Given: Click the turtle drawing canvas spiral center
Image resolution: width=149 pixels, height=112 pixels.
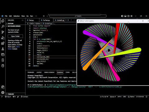Looking at the screenshot, I should (109, 50).
